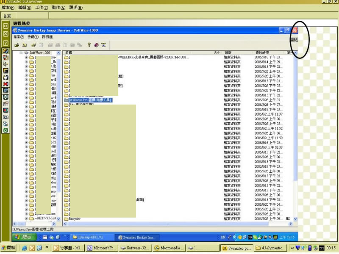Open 43-Symantec... folder from taskbar
Image resolution: width=339 pixels, height=254 pixels.
coord(271,248)
